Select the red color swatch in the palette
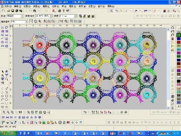181x136 pixels. point(179,42)
